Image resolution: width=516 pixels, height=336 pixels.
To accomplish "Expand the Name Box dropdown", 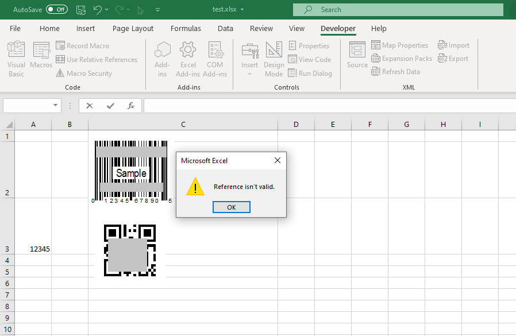I will click(55, 105).
